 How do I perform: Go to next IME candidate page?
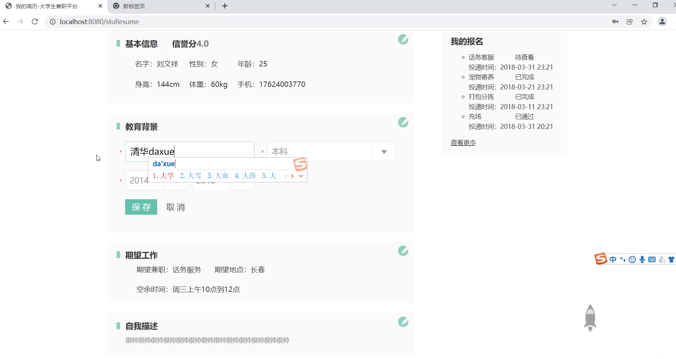coord(293,176)
